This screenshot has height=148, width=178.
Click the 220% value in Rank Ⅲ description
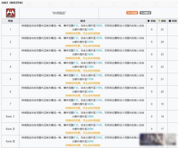coord(90,142)
